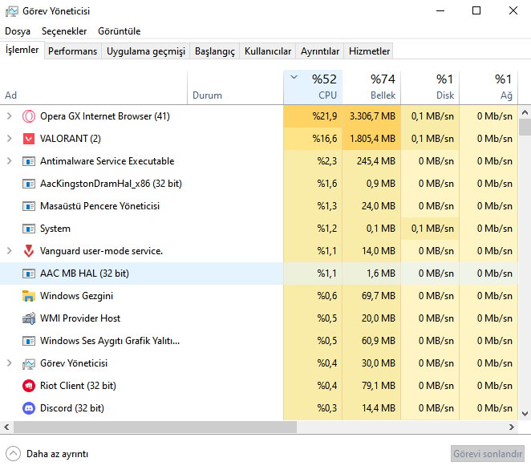Screen dimensions: 531x470
Task: Click the Masaüstü Pencere Yöneticisi icon
Action: pos(29,206)
